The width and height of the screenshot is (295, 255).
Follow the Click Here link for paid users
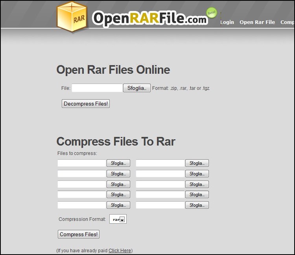coord(120,251)
